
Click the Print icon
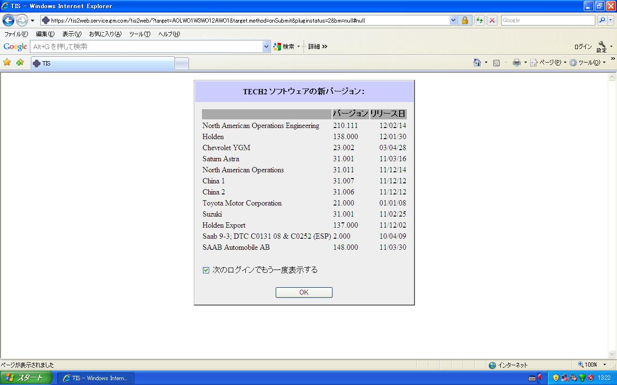(517, 63)
